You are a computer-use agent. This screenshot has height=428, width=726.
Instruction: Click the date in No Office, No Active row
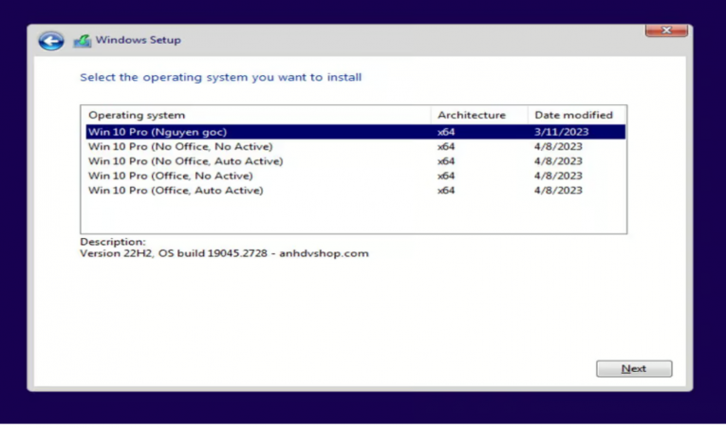coord(558,146)
